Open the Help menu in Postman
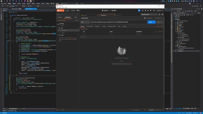This screenshot has width=203, height=114. point(66,8)
